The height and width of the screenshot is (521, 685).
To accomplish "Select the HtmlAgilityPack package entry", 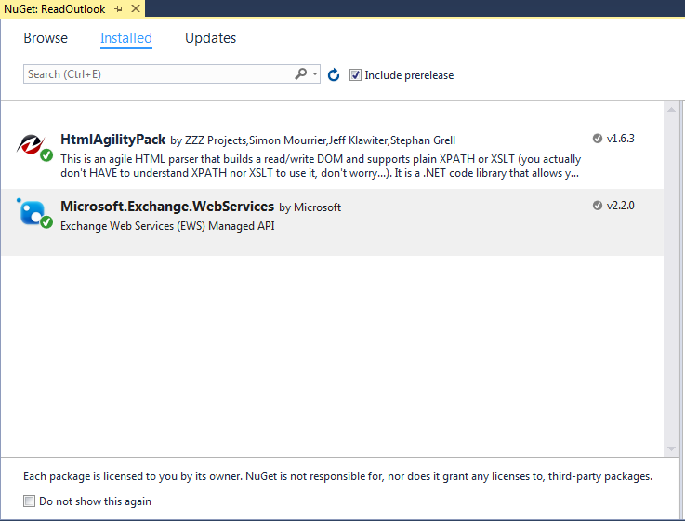I will [x=332, y=155].
